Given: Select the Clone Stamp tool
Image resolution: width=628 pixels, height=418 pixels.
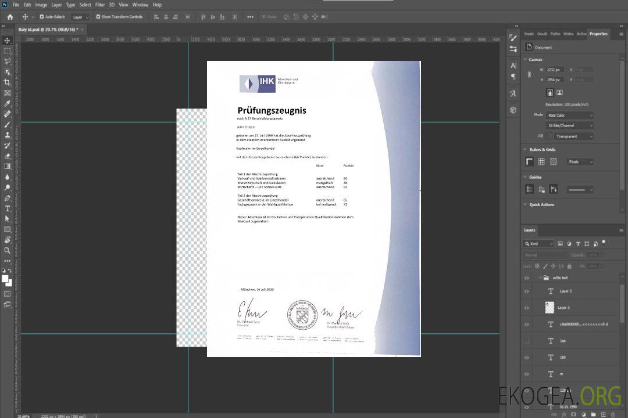Looking at the screenshot, I should pyautogui.click(x=7, y=135).
